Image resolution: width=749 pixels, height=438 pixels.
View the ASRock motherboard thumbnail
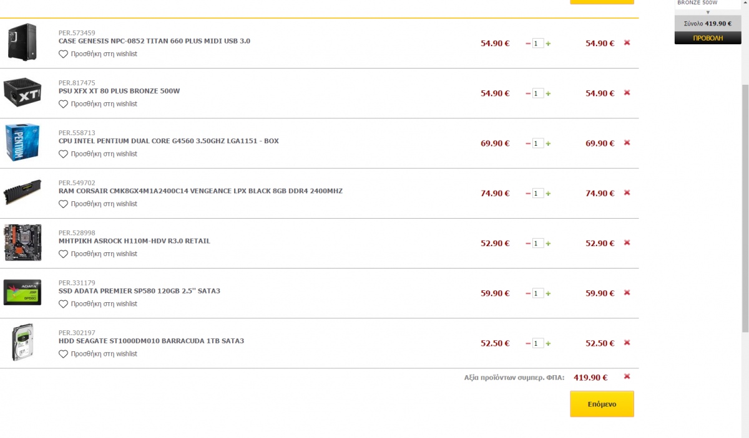(x=22, y=242)
